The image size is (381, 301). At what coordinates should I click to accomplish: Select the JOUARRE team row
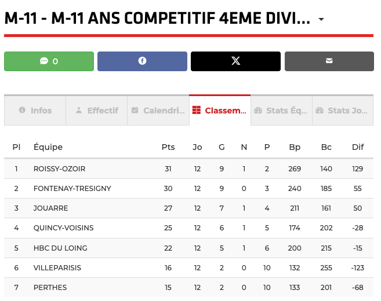coord(50,208)
